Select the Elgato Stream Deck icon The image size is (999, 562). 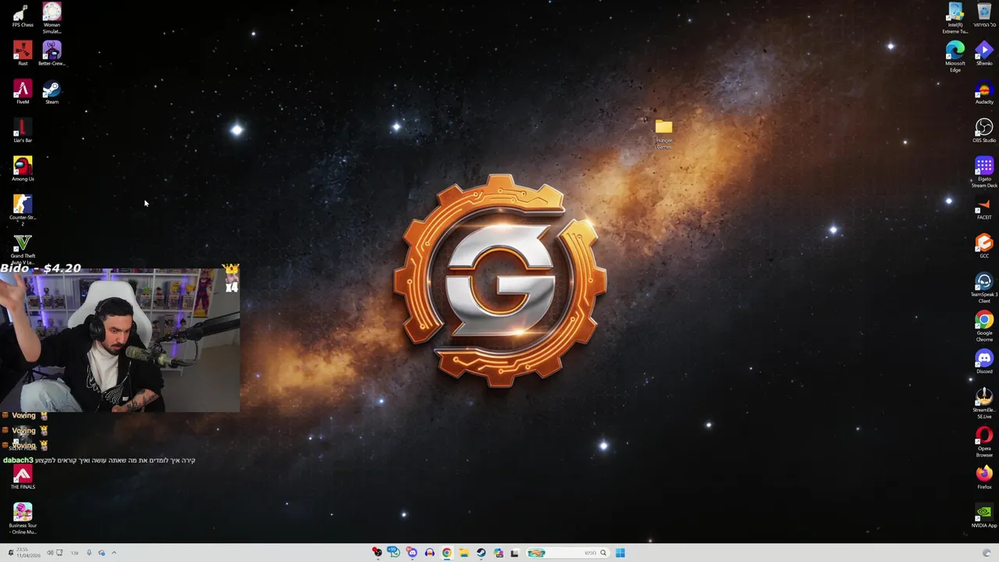(984, 173)
